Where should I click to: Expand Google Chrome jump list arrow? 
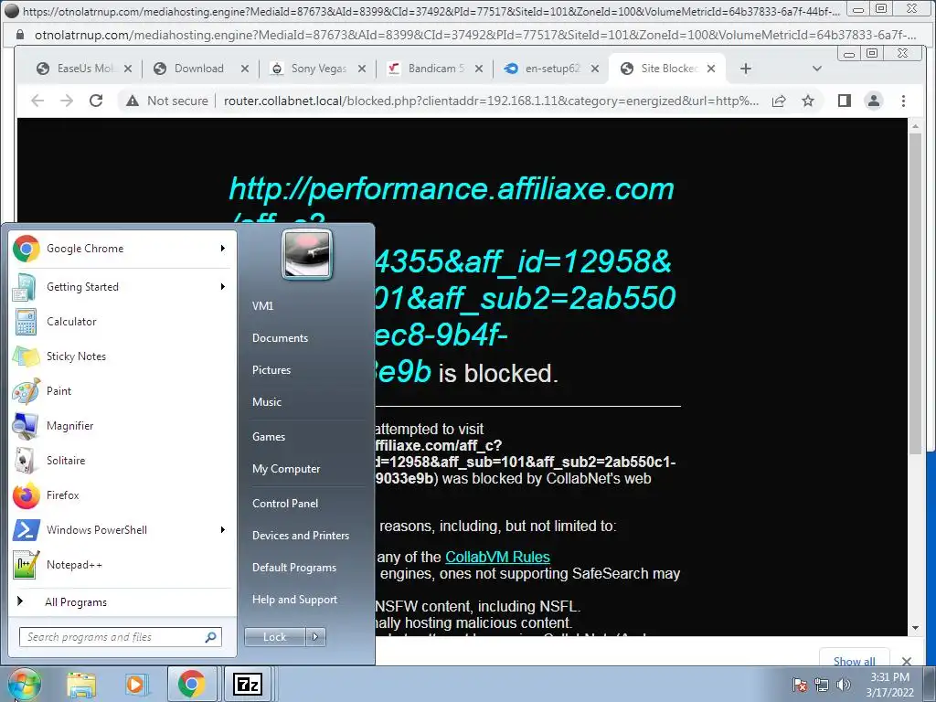tap(223, 249)
